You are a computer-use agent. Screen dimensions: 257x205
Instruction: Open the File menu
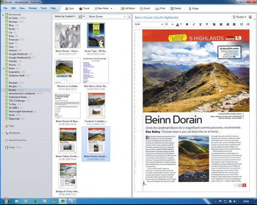coord(6,8)
